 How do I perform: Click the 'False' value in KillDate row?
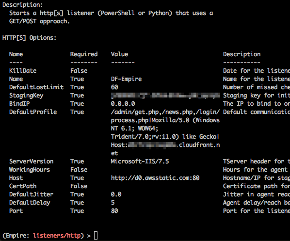pyautogui.click(x=79, y=71)
